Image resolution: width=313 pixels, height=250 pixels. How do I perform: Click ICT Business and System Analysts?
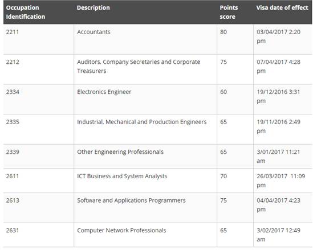pos(122,176)
